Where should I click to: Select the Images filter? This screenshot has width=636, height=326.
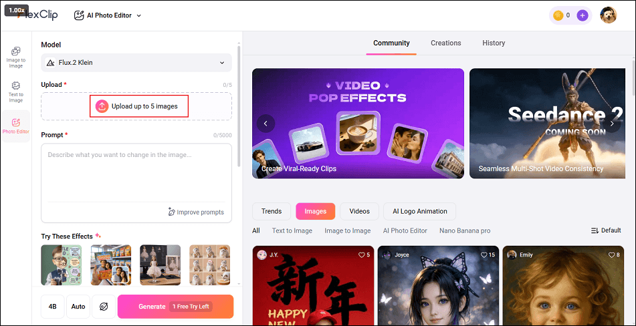click(x=315, y=211)
